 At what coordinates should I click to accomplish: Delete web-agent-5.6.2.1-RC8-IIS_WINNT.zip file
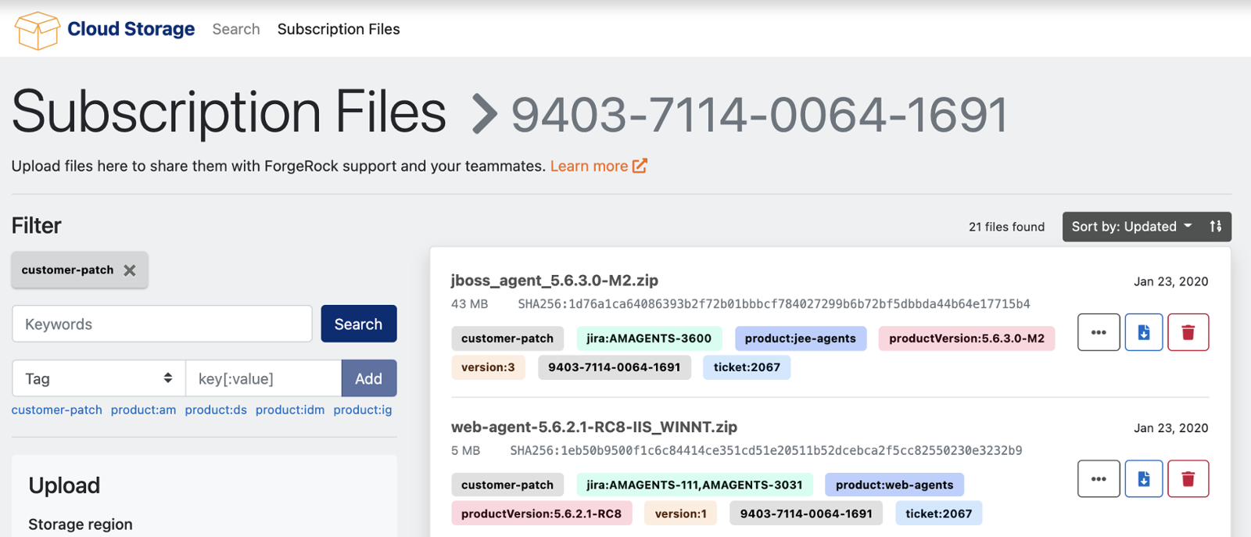click(x=1188, y=478)
